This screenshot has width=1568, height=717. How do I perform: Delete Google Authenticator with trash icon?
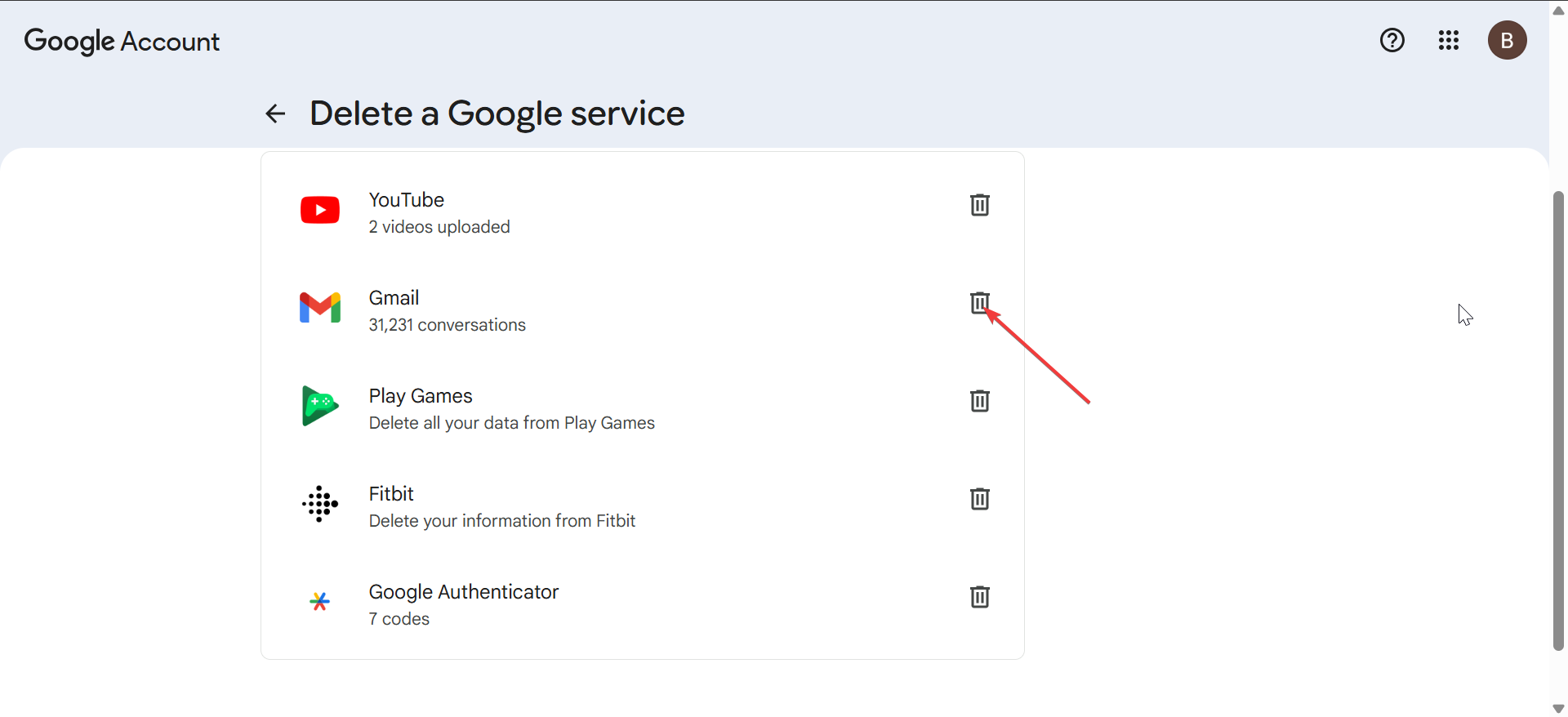point(979,597)
